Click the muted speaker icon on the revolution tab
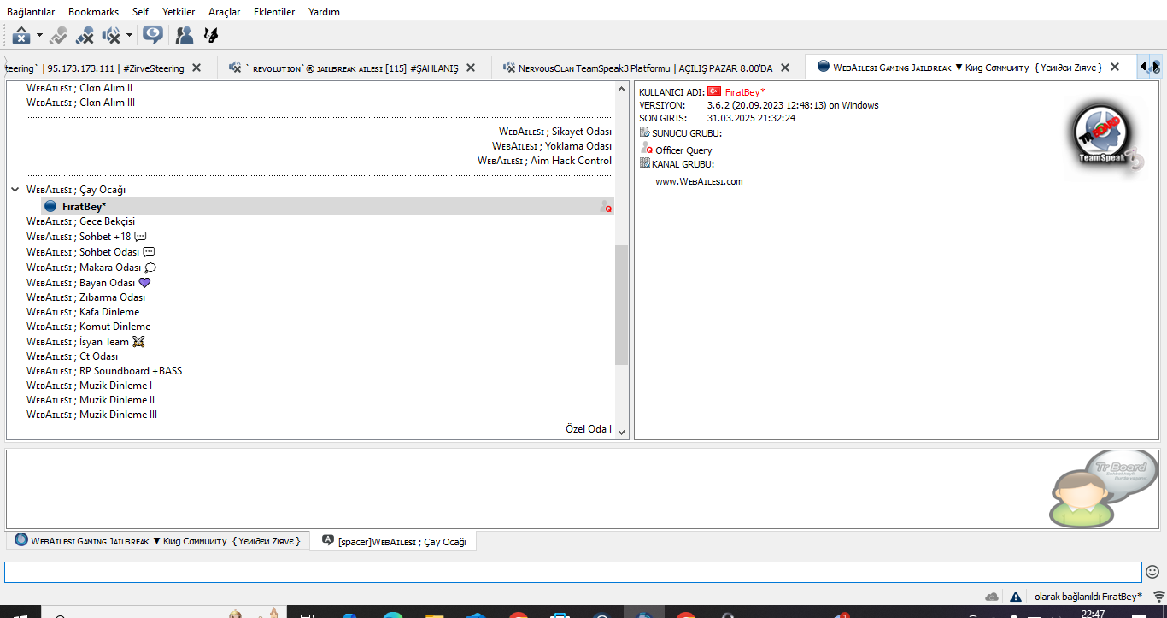Screen dimensions: 1167x618 click(235, 68)
